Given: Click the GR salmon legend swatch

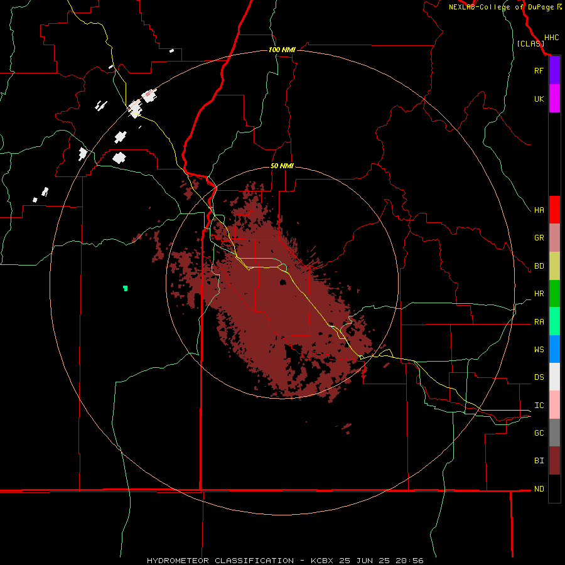Looking at the screenshot, I should click(554, 238).
